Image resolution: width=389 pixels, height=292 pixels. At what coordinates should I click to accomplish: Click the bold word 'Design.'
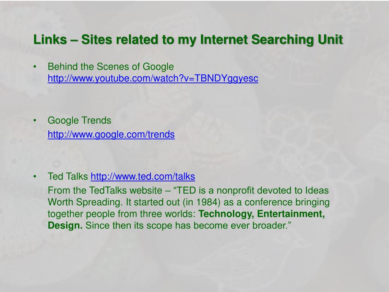pos(65,225)
